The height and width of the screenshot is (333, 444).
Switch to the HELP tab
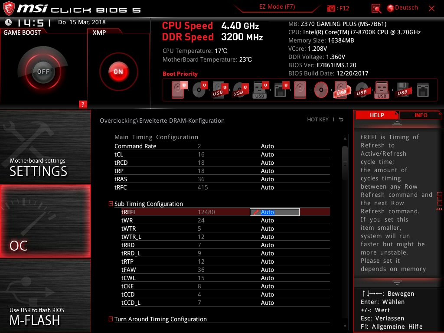coord(377,115)
